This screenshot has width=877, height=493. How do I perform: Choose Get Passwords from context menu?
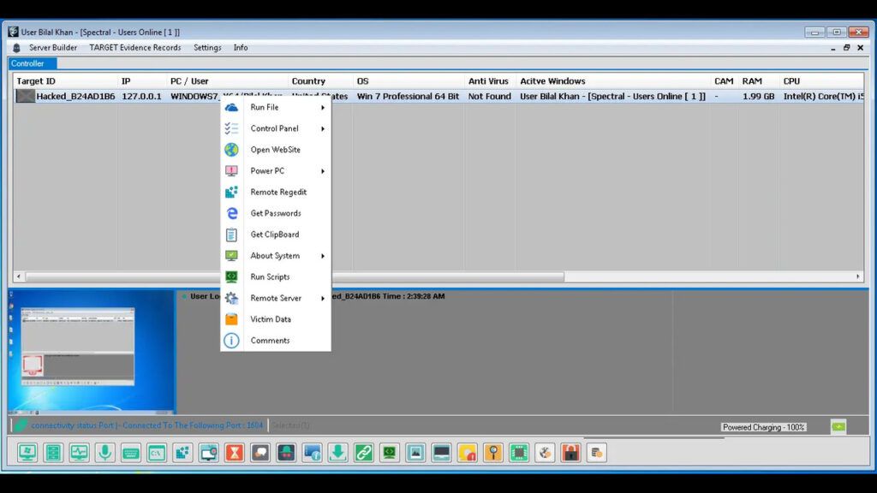pos(277,213)
